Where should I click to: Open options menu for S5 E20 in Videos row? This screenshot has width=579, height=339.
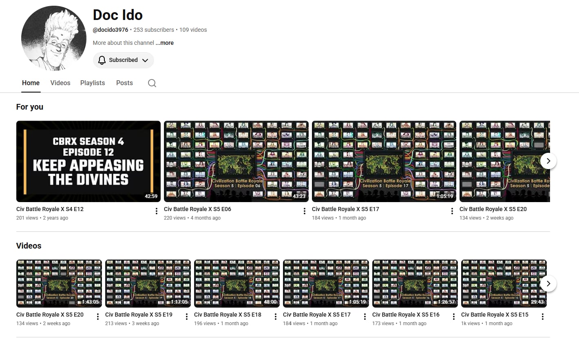(x=98, y=317)
